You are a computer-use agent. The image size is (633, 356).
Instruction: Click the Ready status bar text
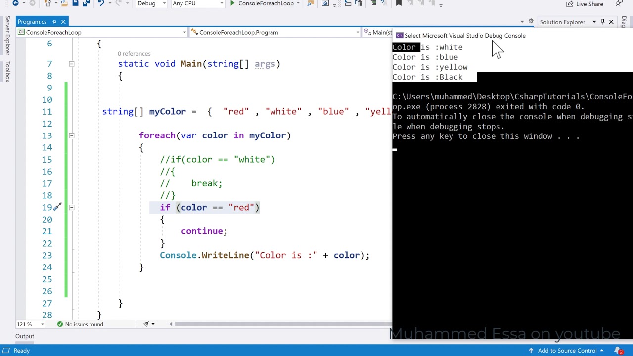coord(22,351)
